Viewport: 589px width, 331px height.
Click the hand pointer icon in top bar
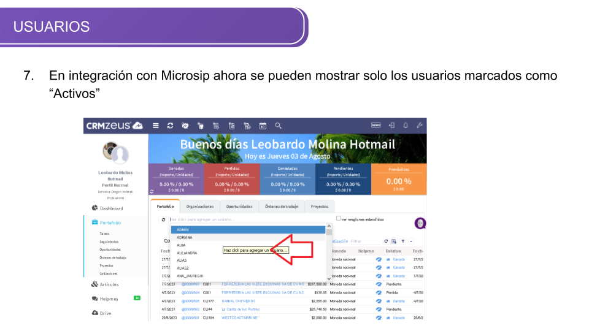201,126
